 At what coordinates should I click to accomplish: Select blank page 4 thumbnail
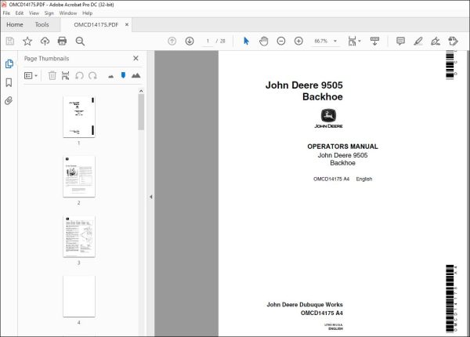click(79, 296)
